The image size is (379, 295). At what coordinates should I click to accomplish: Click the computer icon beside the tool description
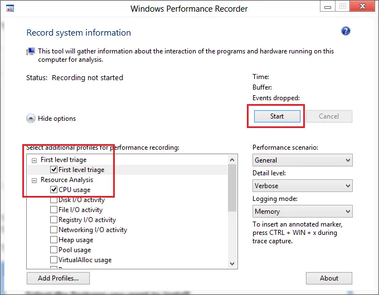(x=31, y=51)
